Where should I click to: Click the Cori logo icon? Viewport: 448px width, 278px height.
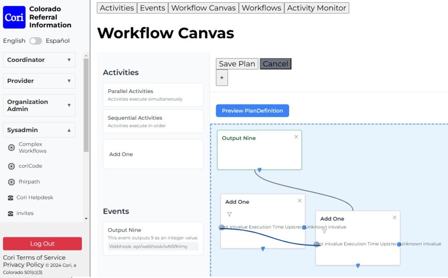[x=14, y=17]
